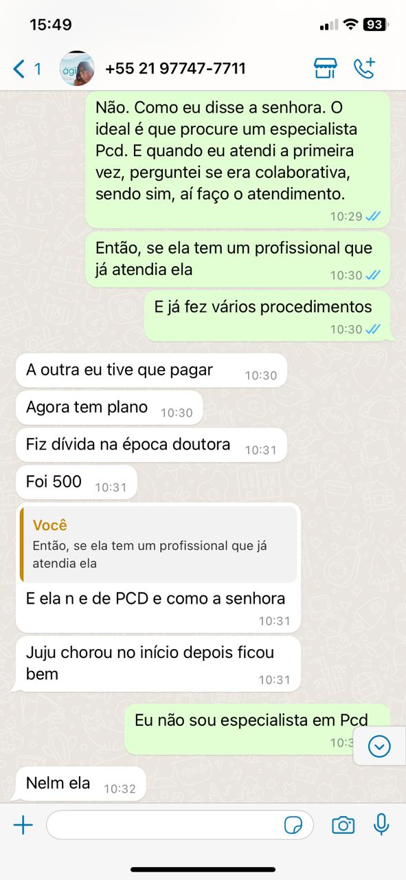Tap the "Juju chorou no início" message bubble
The width and height of the screenshot is (406, 880).
pos(158,664)
